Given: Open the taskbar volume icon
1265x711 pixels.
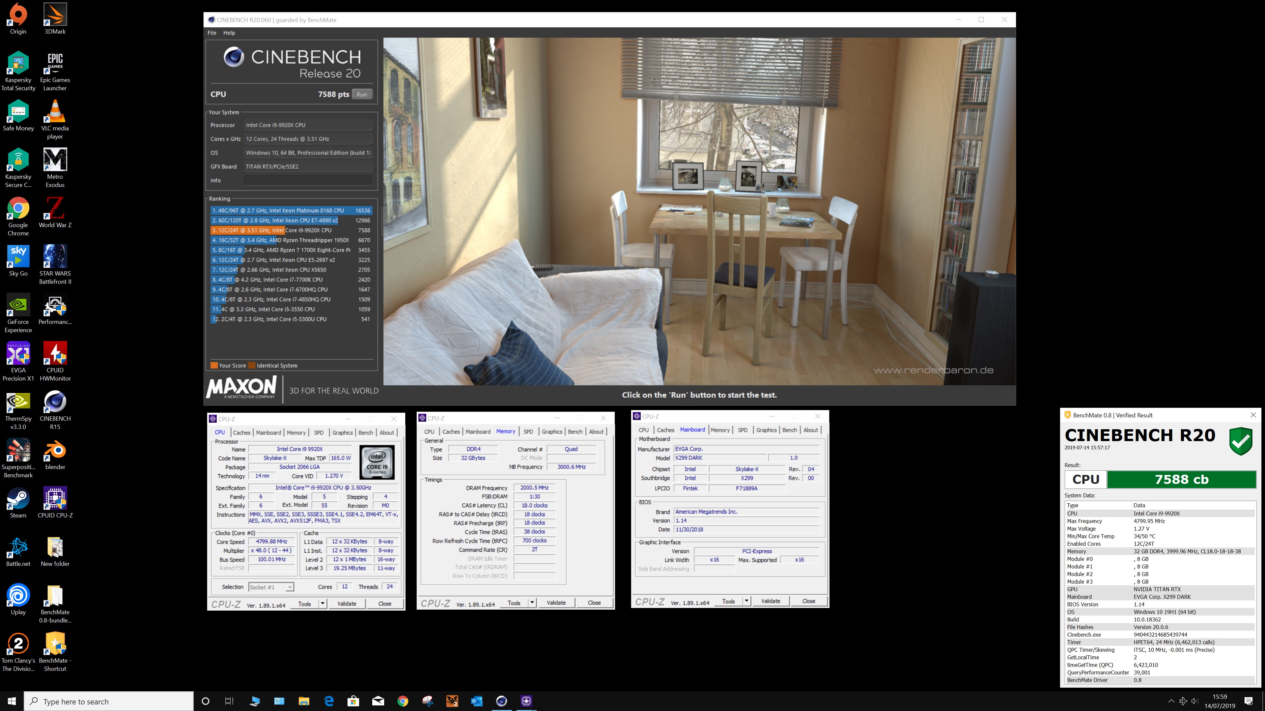Looking at the screenshot, I should click(x=1195, y=701).
